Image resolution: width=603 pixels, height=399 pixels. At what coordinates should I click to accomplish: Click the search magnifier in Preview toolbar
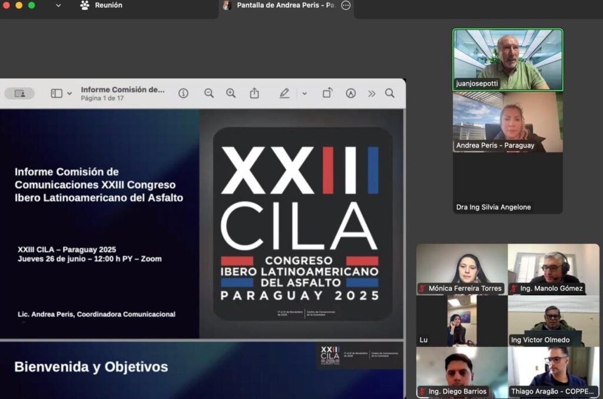point(390,93)
